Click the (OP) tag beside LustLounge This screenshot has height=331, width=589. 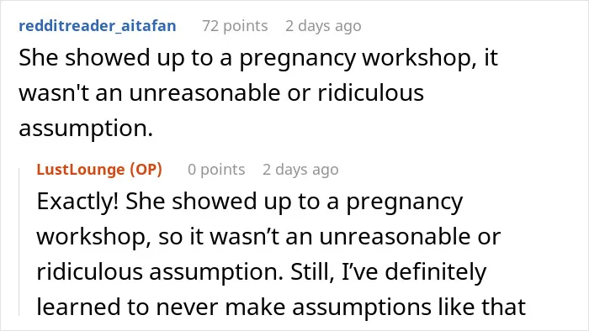point(146,170)
